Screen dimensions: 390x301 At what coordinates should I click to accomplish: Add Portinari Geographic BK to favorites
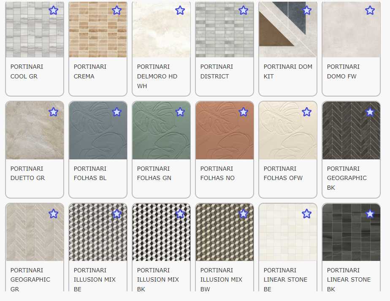[370, 112]
